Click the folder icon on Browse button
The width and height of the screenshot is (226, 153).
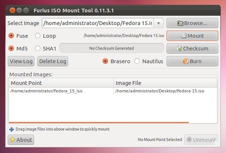pos(180,23)
